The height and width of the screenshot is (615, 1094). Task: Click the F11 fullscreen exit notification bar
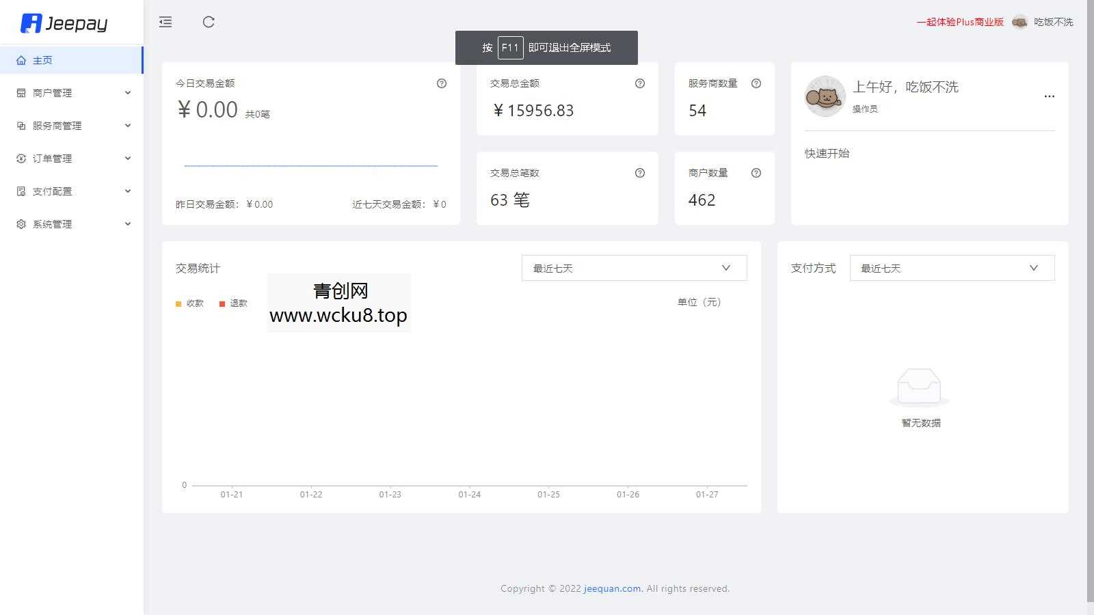(546, 47)
